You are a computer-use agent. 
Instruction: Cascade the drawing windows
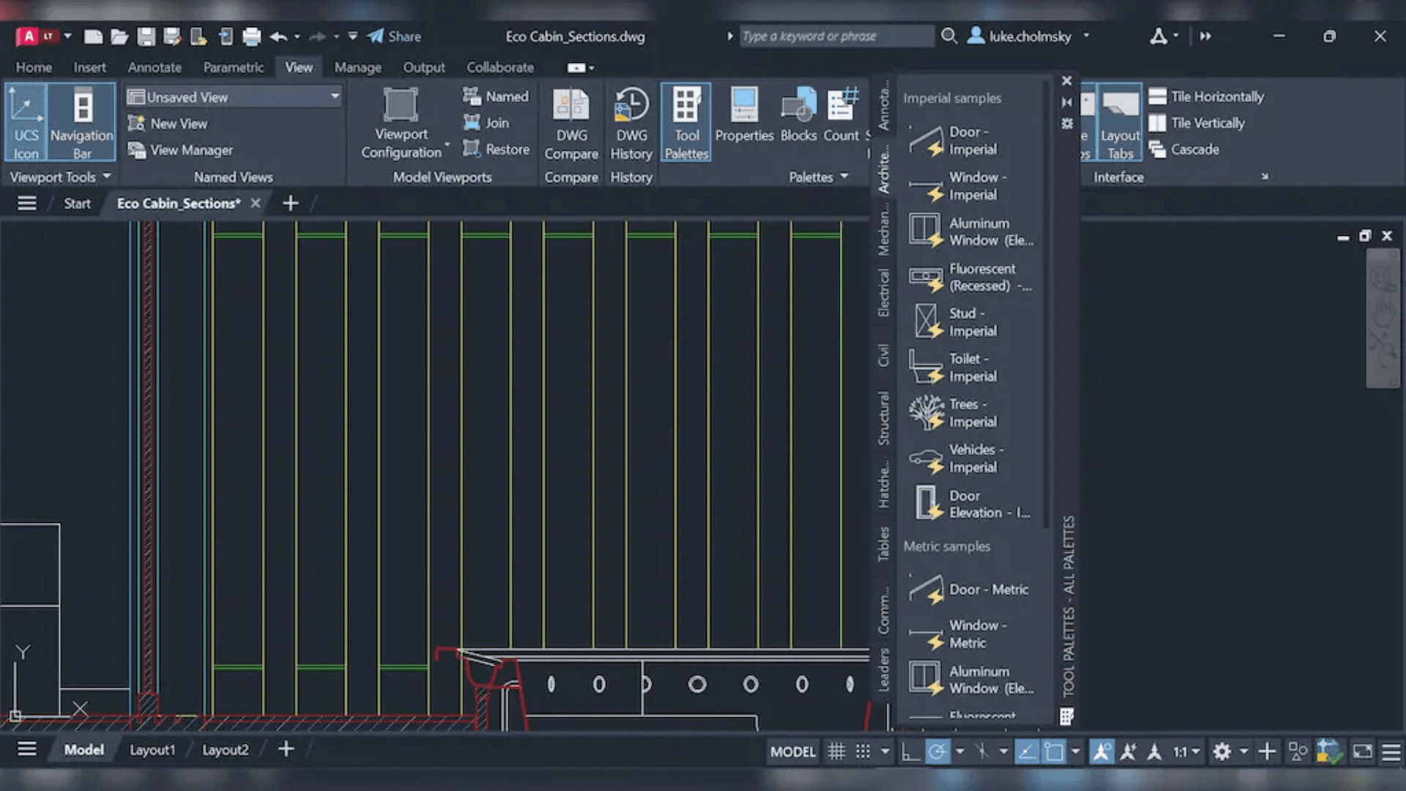[1194, 149]
